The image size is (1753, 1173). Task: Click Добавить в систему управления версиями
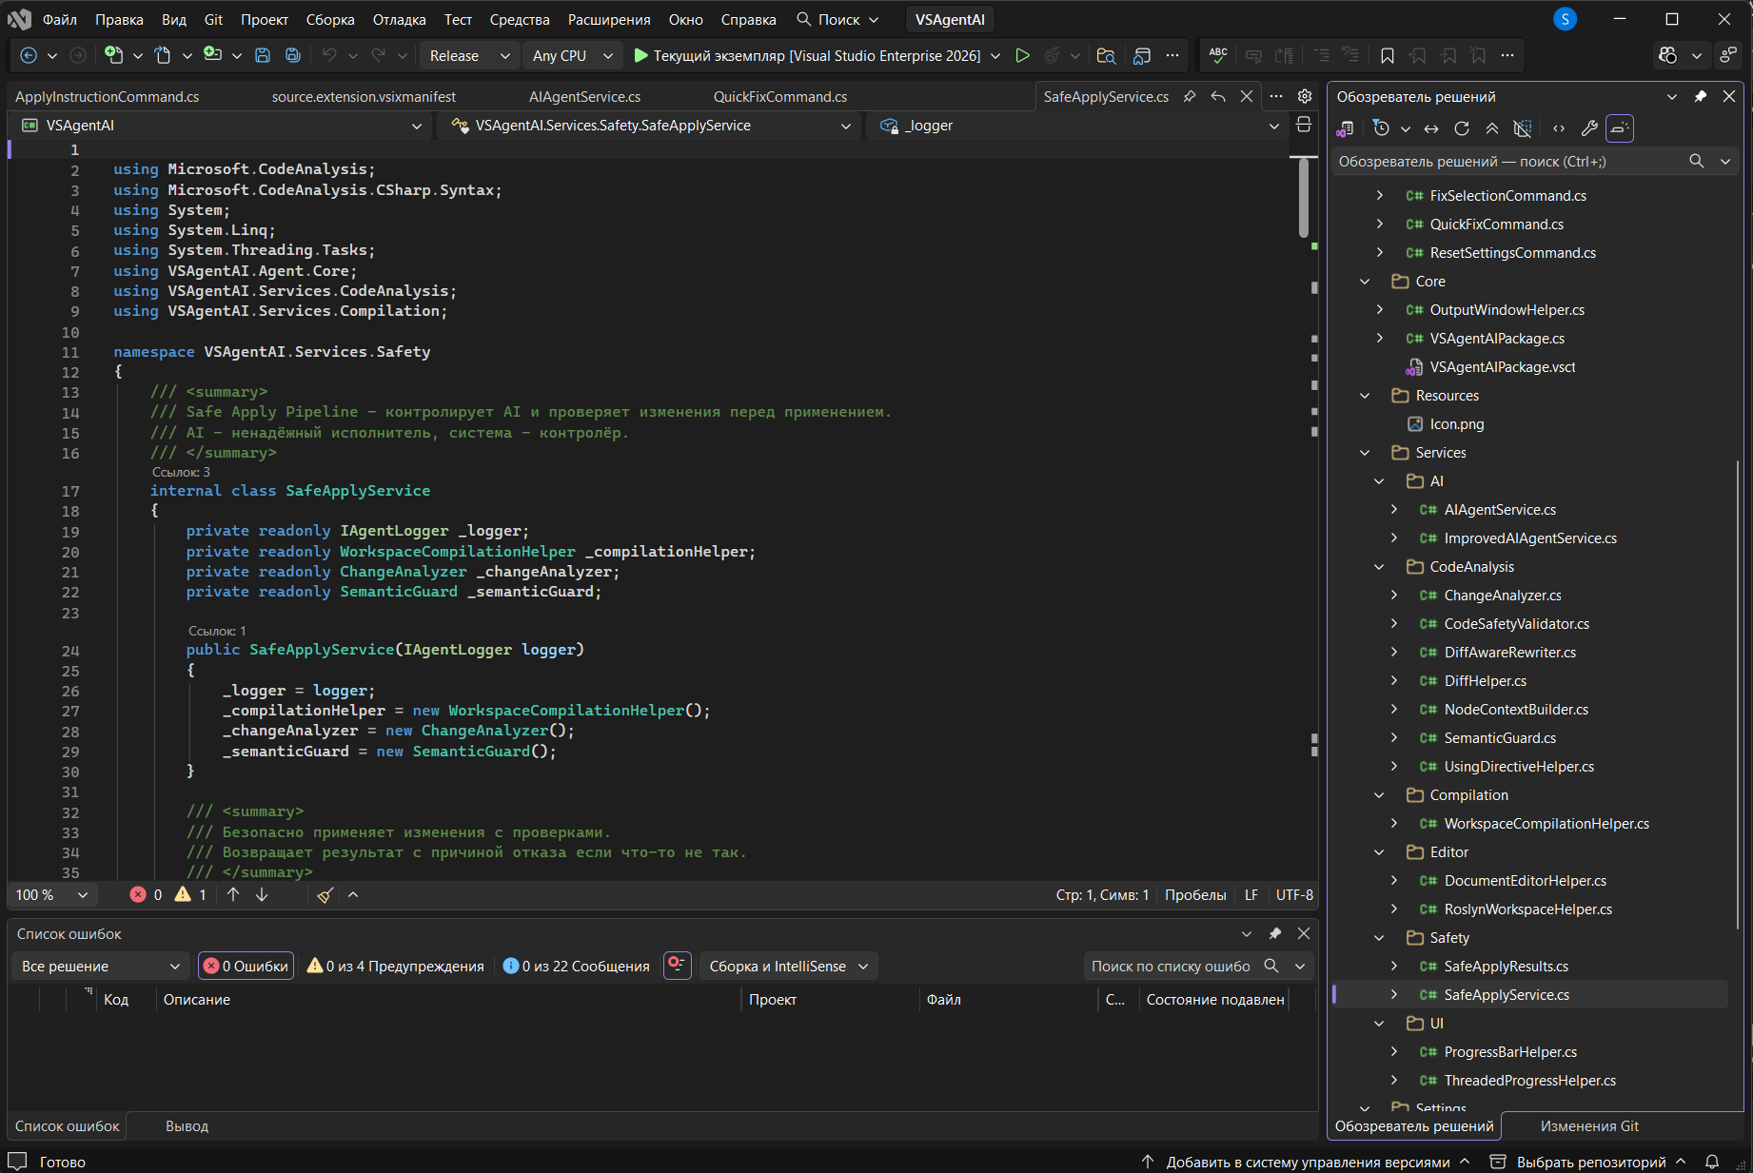[x=1307, y=1162]
